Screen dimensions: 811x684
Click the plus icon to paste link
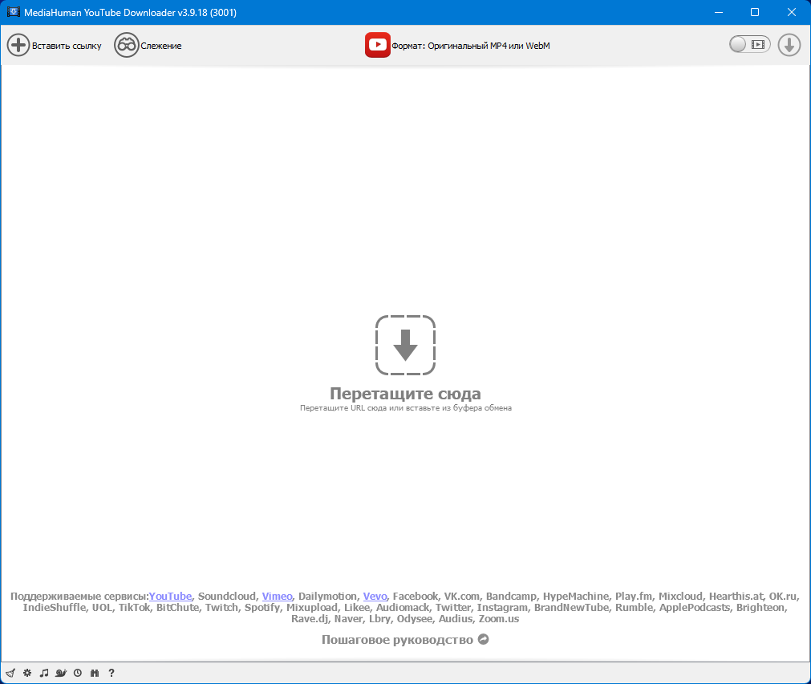point(18,46)
